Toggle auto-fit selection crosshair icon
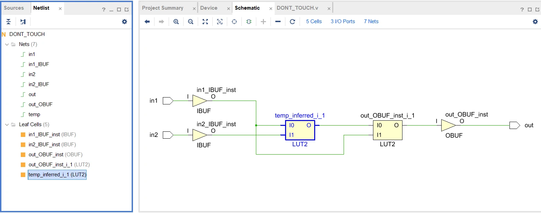Image resolution: width=541 pixels, height=213 pixels. click(234, 21)
